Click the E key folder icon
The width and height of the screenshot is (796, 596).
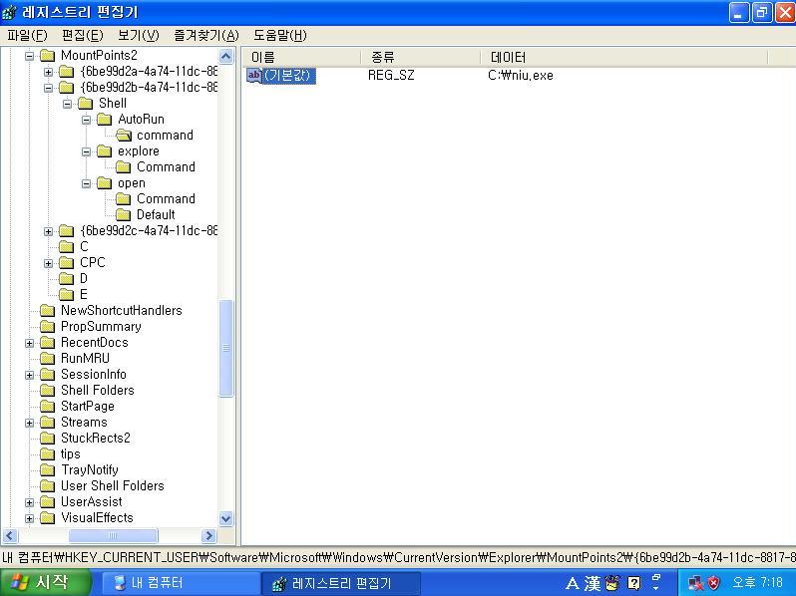66,295
